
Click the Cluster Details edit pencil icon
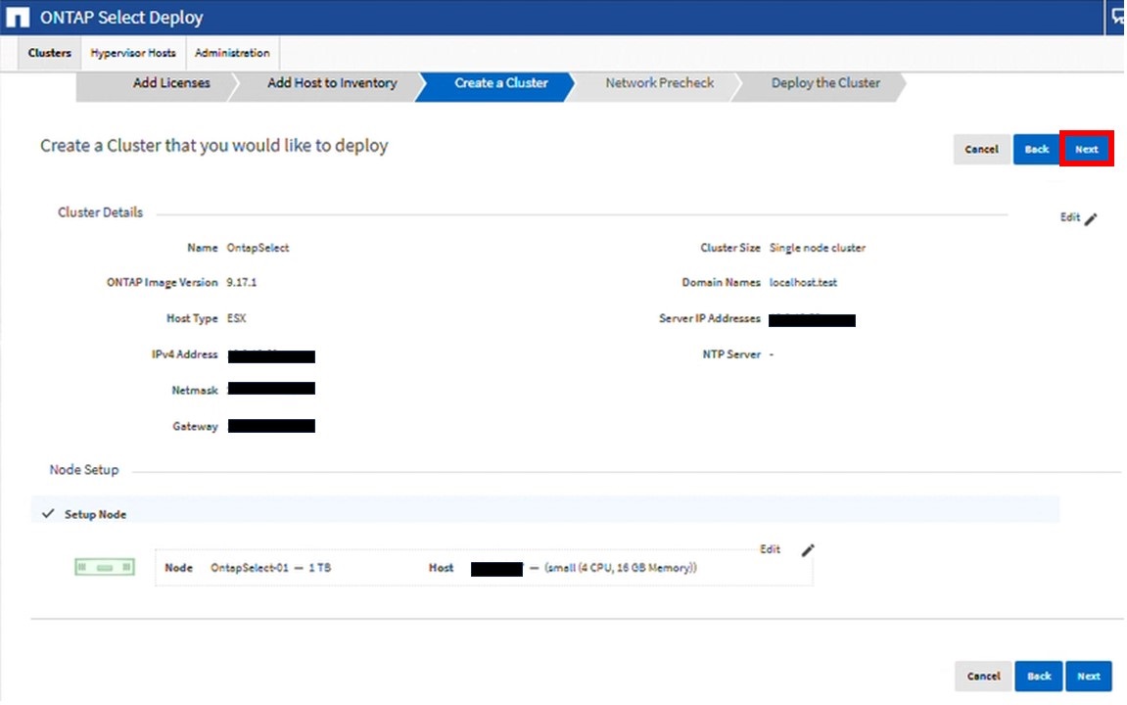click(x=1091, y=219)
